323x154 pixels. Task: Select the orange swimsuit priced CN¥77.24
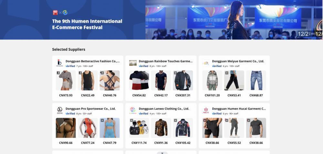click(88, 128)
